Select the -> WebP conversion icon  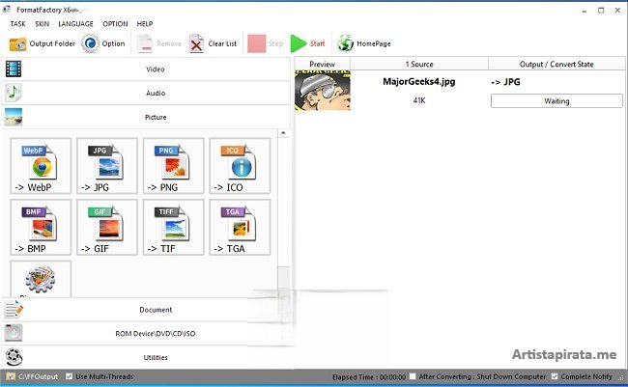coord(41,166)
